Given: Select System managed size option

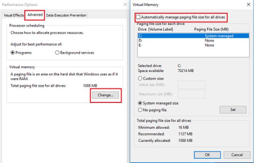Looking at the screenshot, I should coord(140,103).
